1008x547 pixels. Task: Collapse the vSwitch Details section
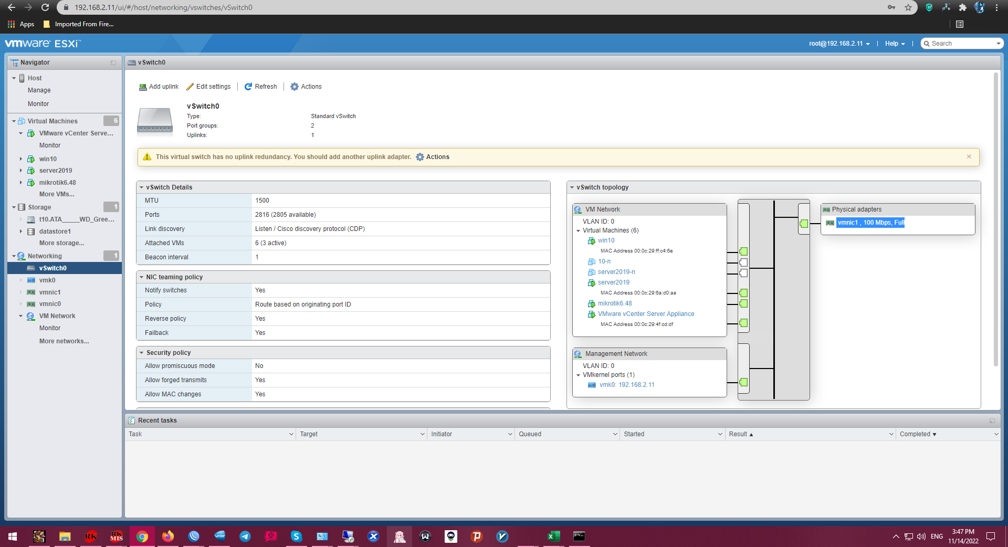pos(141,187)
